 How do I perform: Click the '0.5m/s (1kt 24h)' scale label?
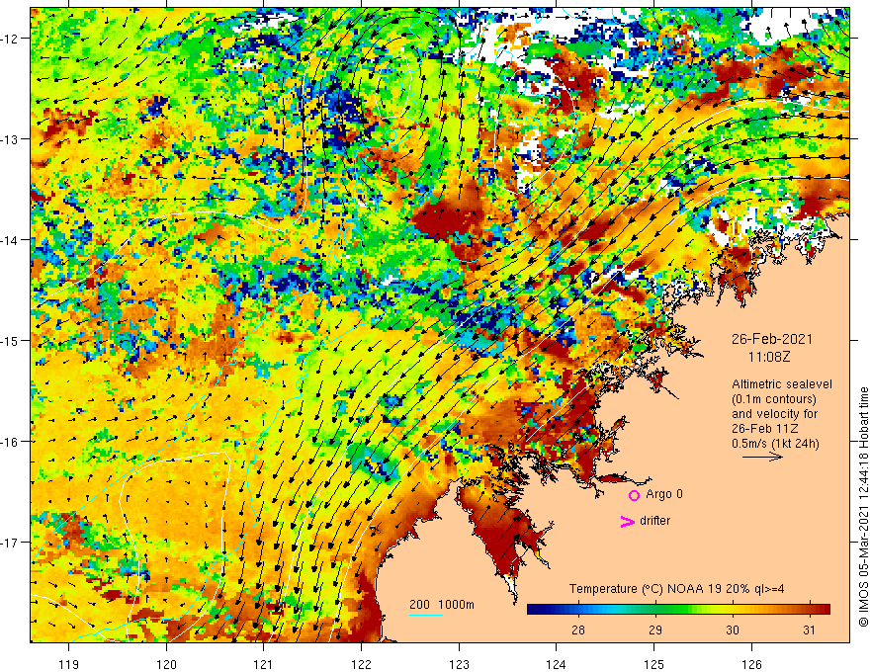[x=775, y=444]
